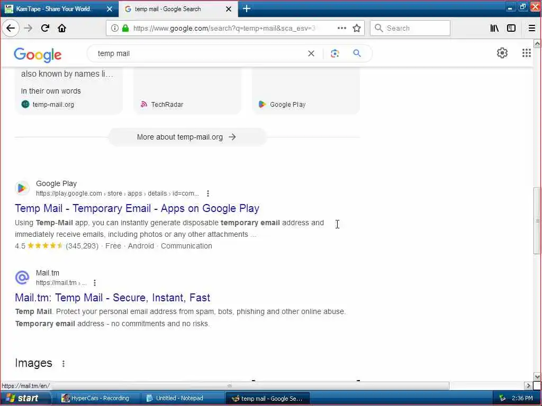Open Google quick settings gear
542x406 pixels.
pos(502,53)
